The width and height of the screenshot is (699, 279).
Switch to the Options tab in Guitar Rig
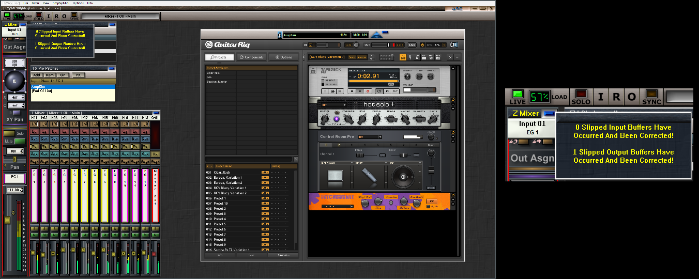[x=283, y=57]
